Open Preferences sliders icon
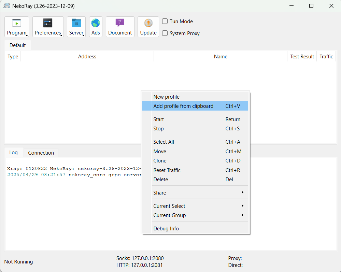 tap(48, 23)
